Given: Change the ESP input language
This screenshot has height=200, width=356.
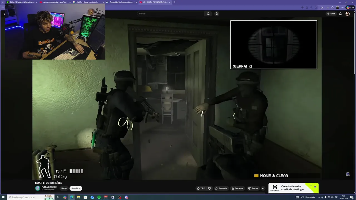Looking at the screenshot, I should [336, 197].
